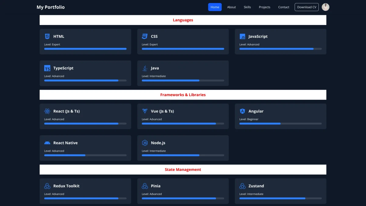Open the profile avatar in navbar
The width and height of the screenshot is (366, 206).
(x=325, y=7)
